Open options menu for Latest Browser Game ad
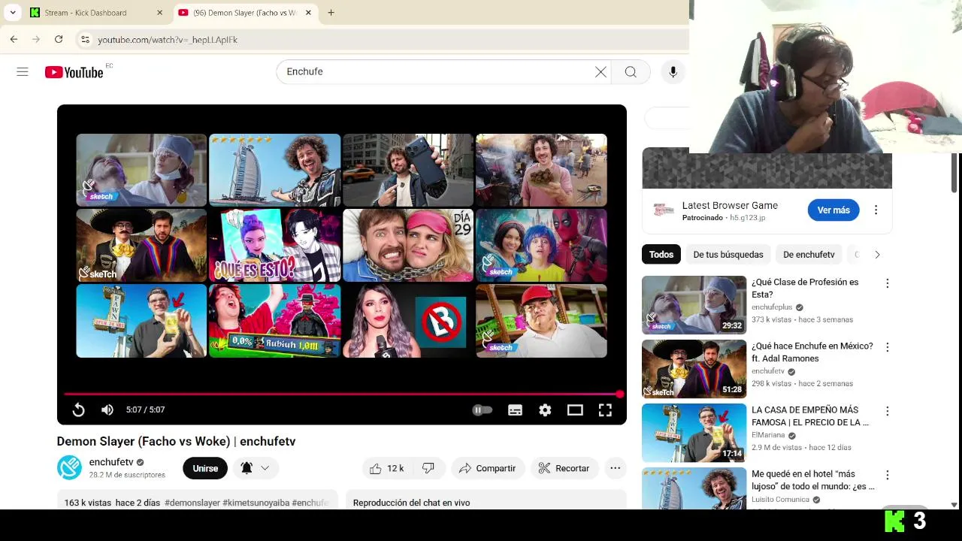 pos(876,210)
